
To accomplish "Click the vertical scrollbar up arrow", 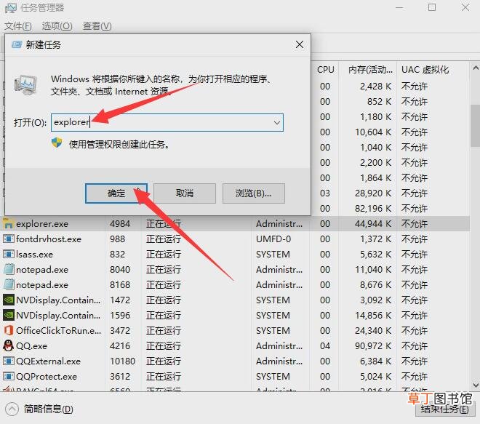I will [x=475, y=68].
